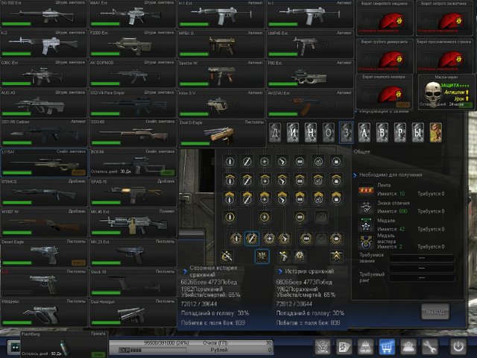Click the Лента ribbon three-star icon
Image resolution: width=477 pixels, height=358 pixels.
[366, 190]
